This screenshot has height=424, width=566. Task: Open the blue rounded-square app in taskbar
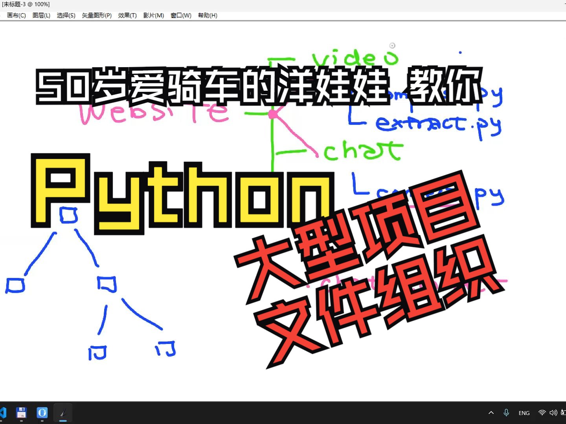coord(42,413)
